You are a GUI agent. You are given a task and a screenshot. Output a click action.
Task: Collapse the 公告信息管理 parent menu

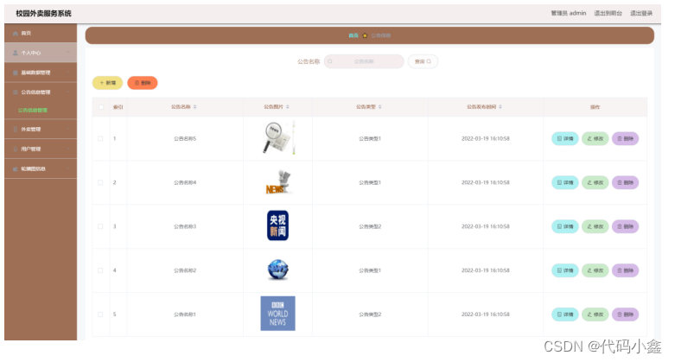click(x=41, y=92)
